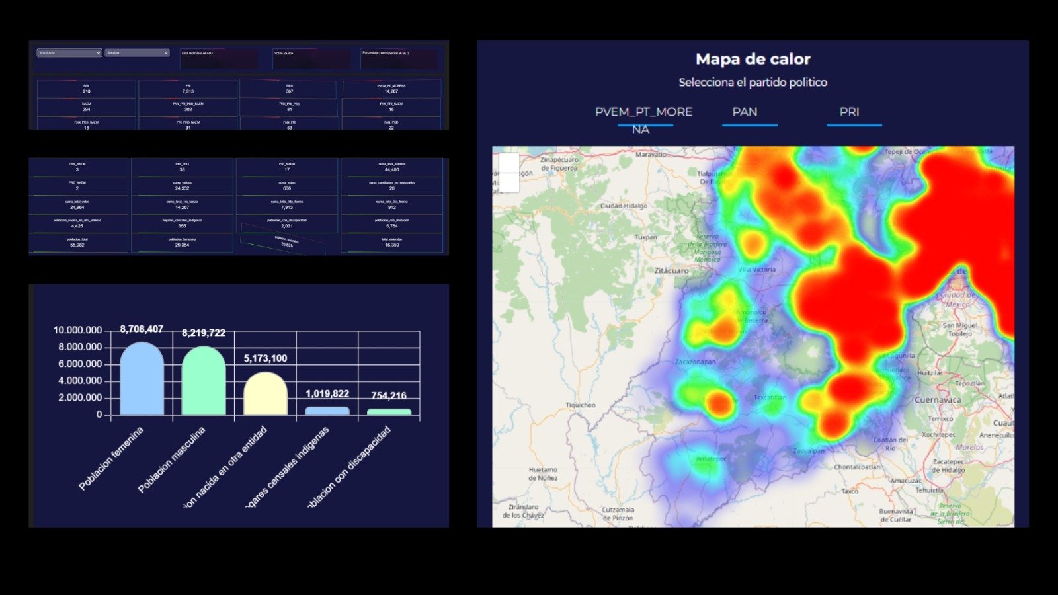This screenshot has height=595, width=1058.
Task: Click the total_viviendas card showing 16,359
Action: click(x=391, y=243)
